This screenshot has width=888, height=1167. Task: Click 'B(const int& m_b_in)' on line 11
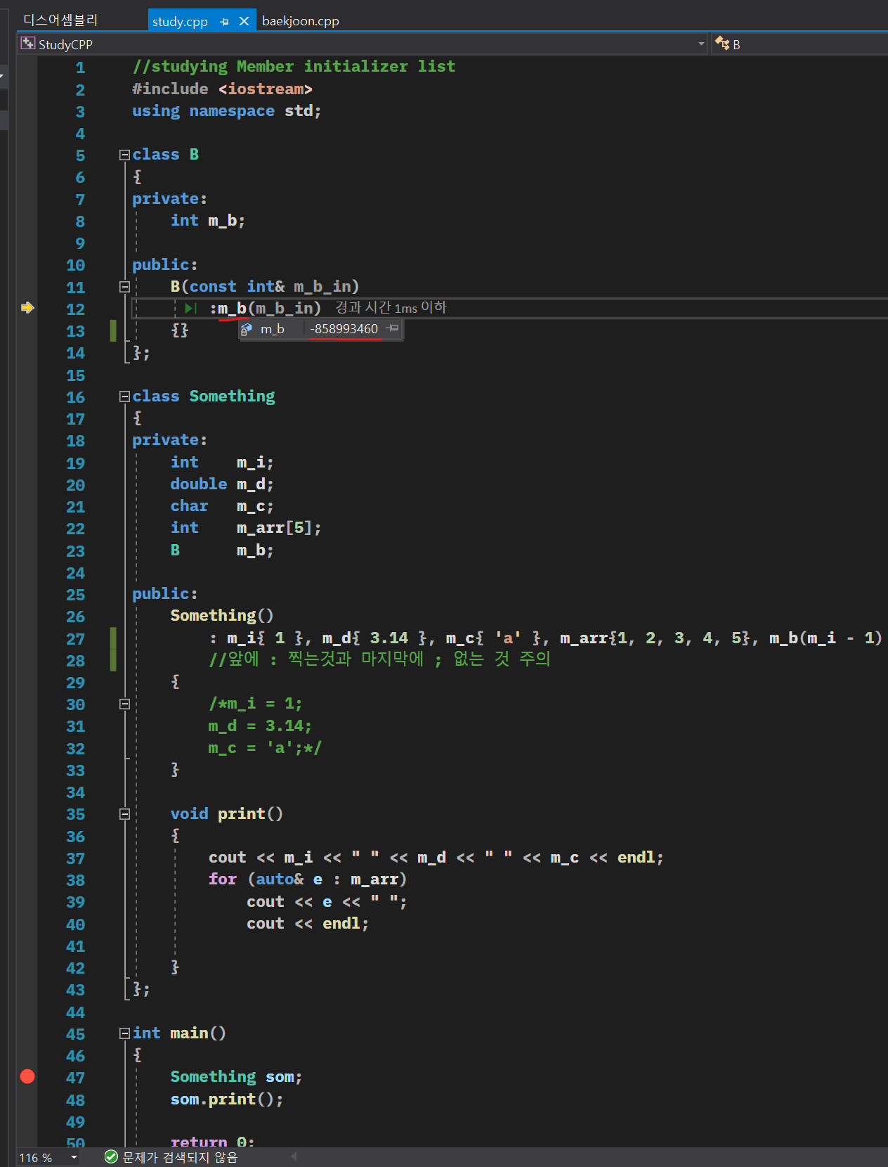click(265, 287)
